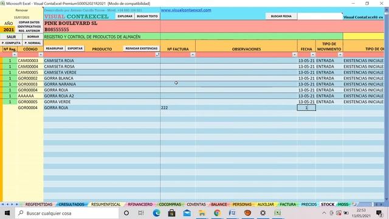Open the CÓDIGO column filter dropdown
Screen dimensions: 389x219
pyautogui.click(x=41, y=55)
